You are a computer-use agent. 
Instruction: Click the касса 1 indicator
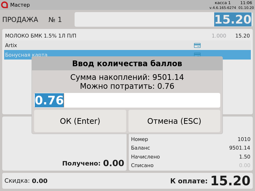[222, 3]
